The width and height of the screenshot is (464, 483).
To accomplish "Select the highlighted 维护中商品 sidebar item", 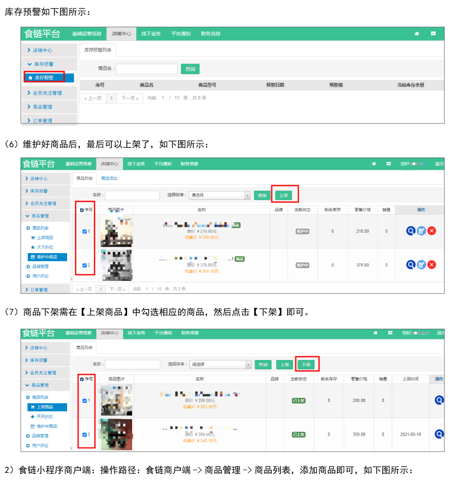I will (x=46, y=257).
